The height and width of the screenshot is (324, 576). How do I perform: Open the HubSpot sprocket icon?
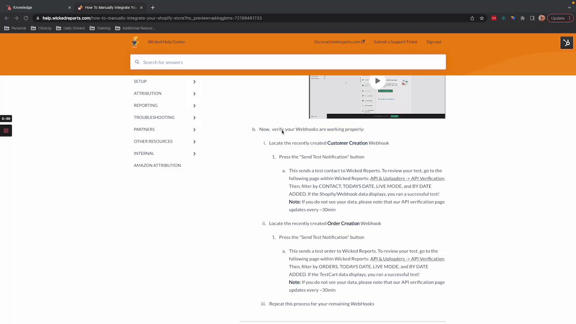click(x=567, y=43)
